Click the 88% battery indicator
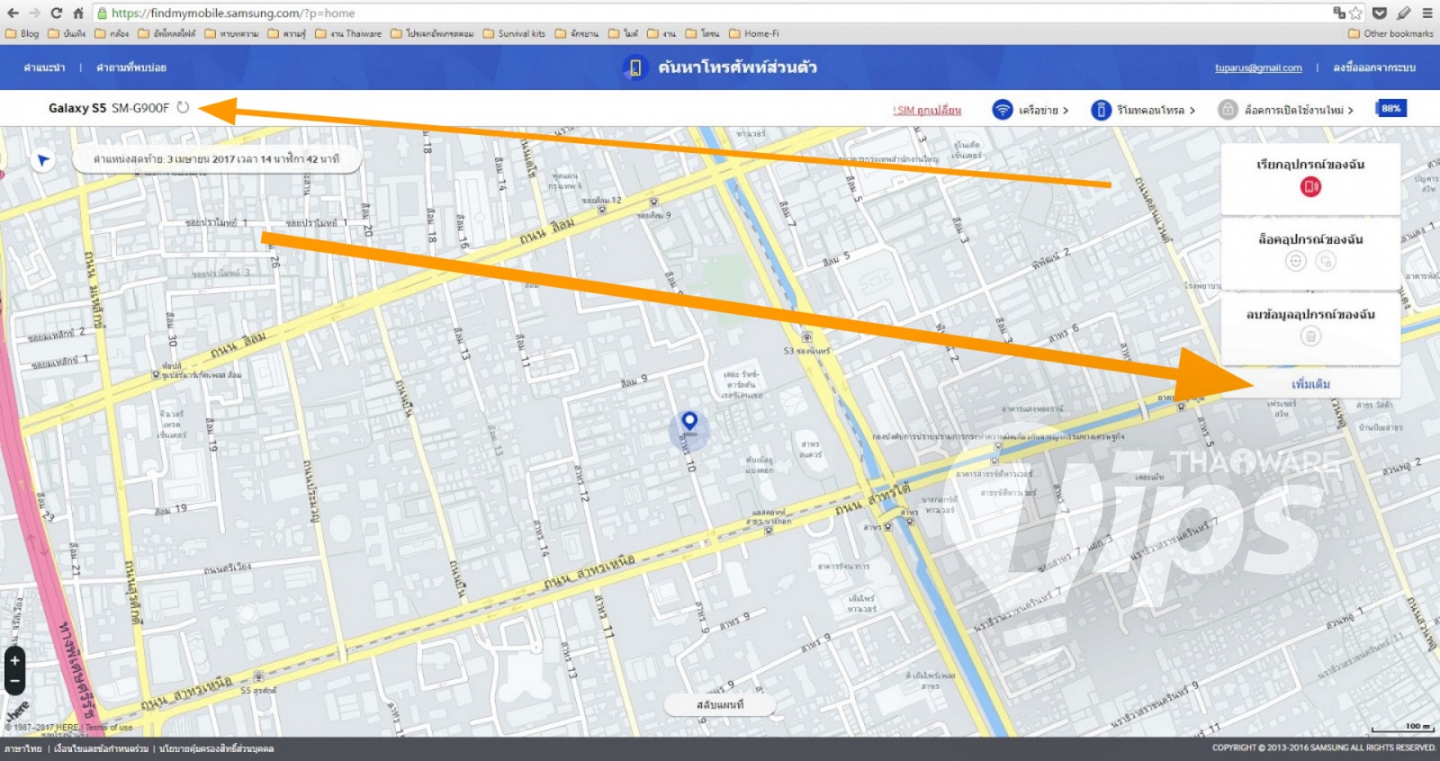The width and height of the screenshot is (1440, 761). [x=1390, y=109]
